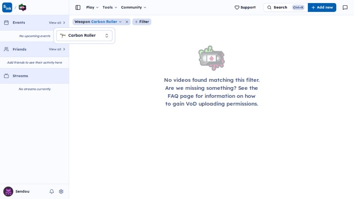The height and width of the screenshot is (199, 354).
Task: Click the Sendou username
Action: [x=23, y=191]
